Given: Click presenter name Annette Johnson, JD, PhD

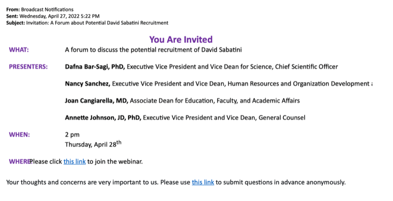Looking at the screenshot, I should [x=103, y=118].
